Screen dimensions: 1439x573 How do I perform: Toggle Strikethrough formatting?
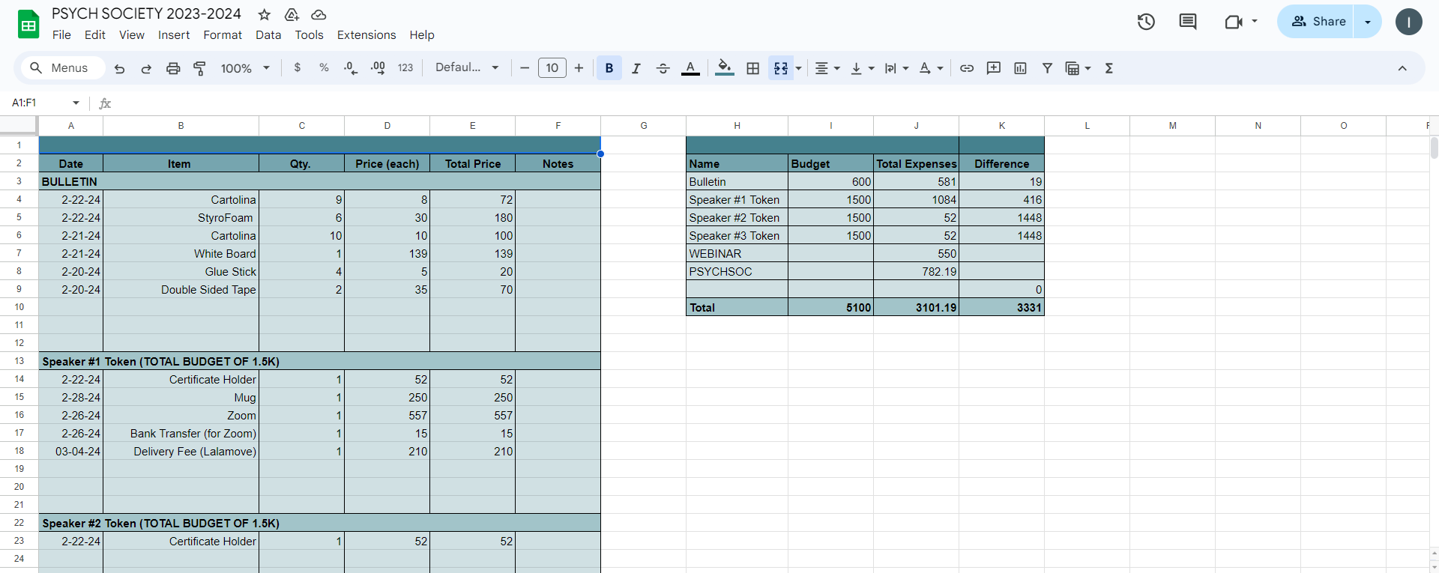(x=663, y=68)
